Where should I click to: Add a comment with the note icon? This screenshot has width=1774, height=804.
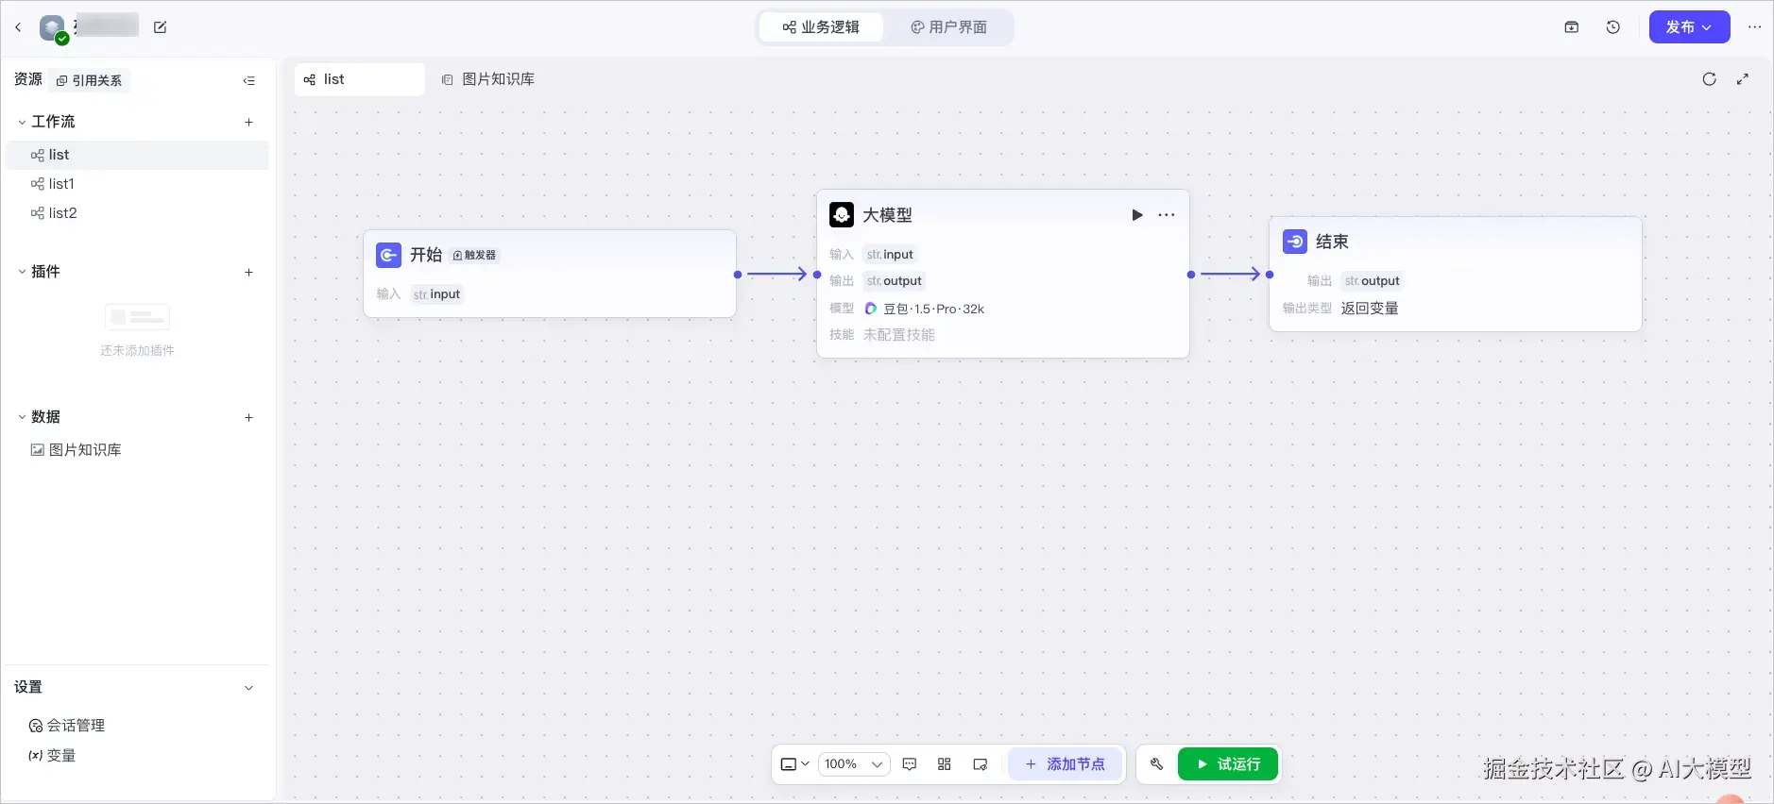point(910,764)
